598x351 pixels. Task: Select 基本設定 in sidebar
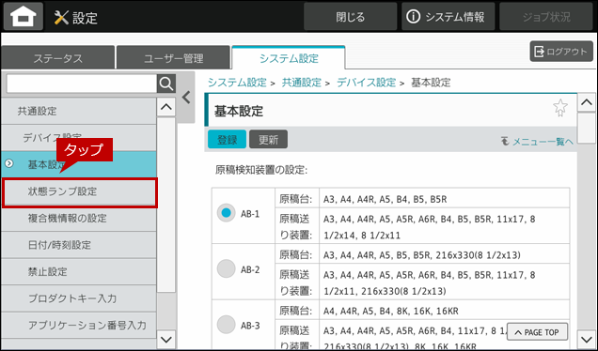coord(79,164)
